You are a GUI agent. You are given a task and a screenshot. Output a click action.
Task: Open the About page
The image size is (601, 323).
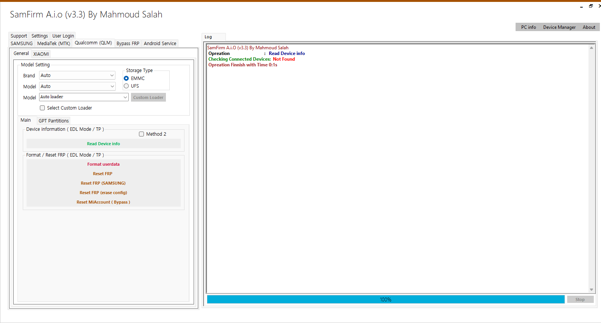coord(589,27)
